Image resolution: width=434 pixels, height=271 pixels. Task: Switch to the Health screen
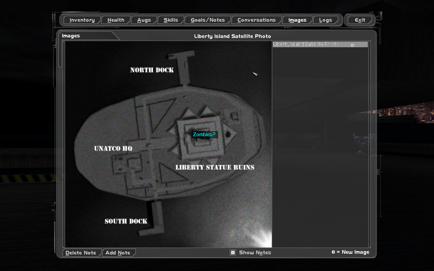point(116,20)
